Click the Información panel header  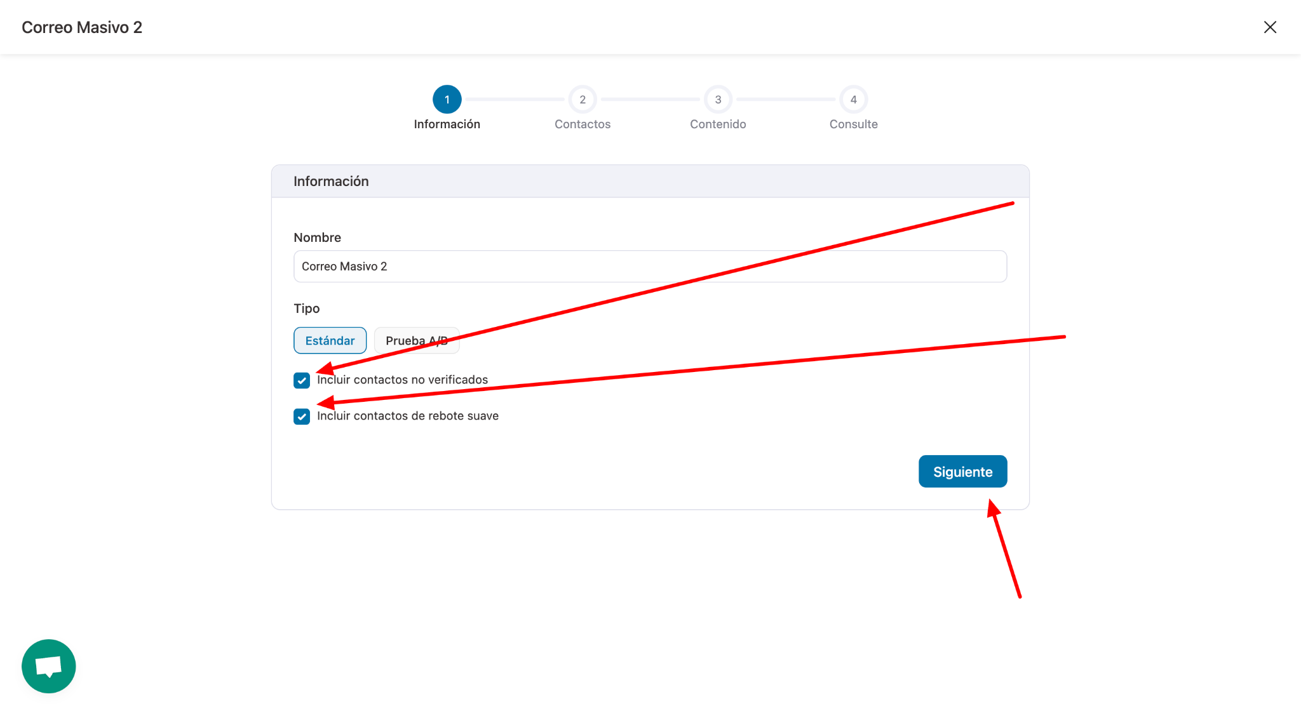click(x=331, y=182)
